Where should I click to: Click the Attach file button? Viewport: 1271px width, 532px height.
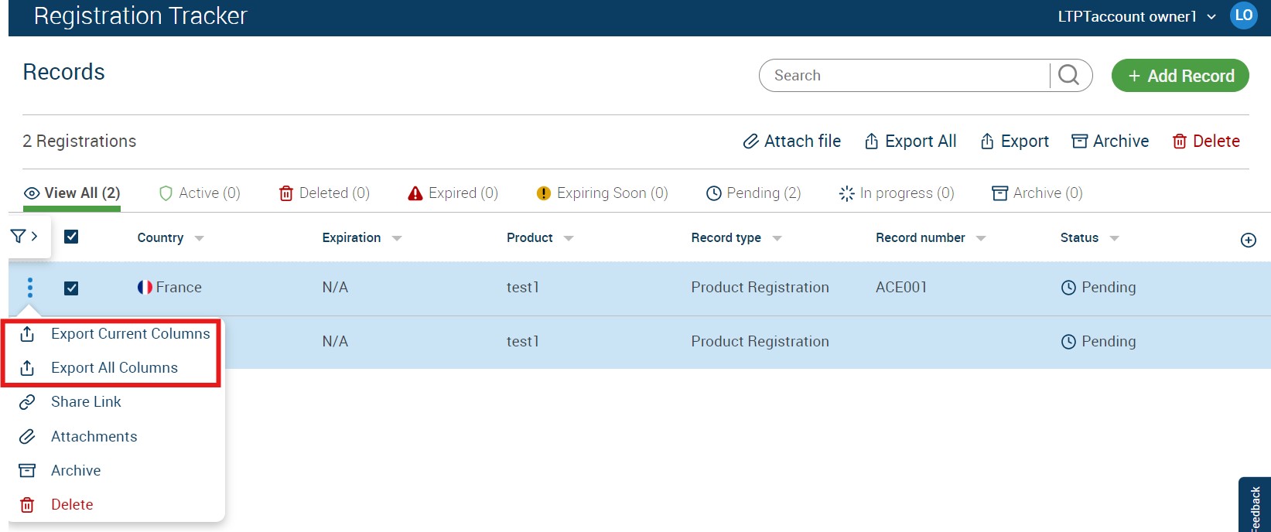792,142
